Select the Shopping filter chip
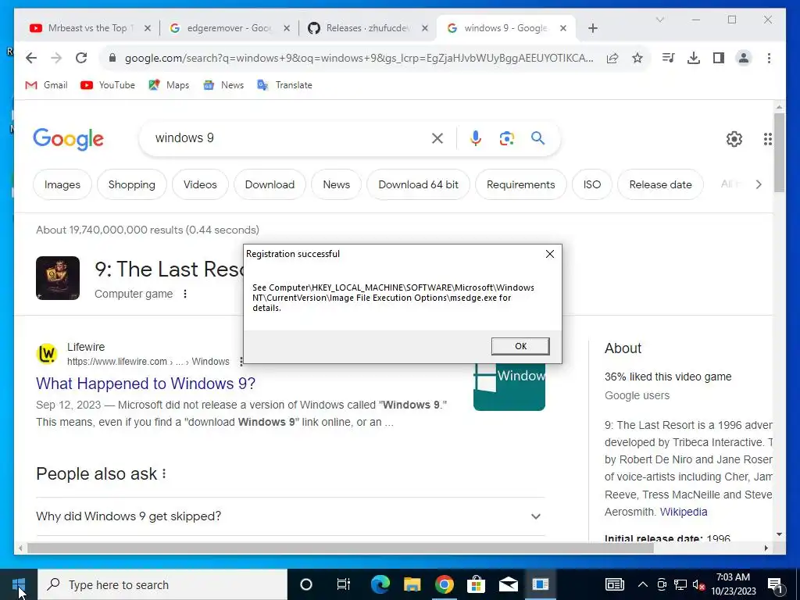800x600 pixels. point(131,184)
